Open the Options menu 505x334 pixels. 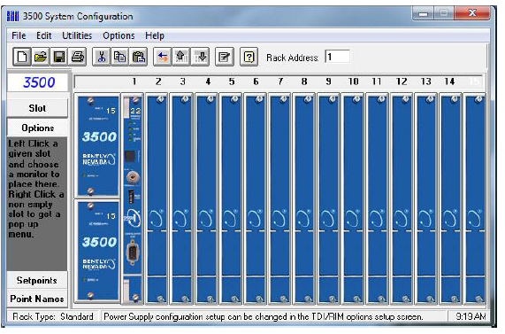pos(119,35)
